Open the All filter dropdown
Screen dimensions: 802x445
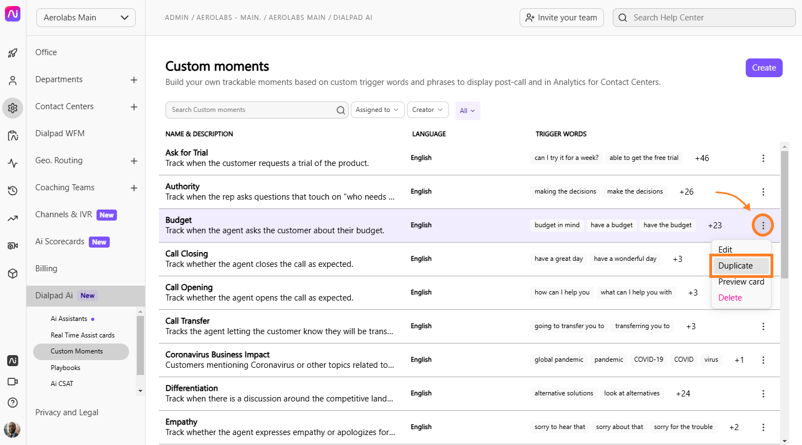[x=468, y=110]
